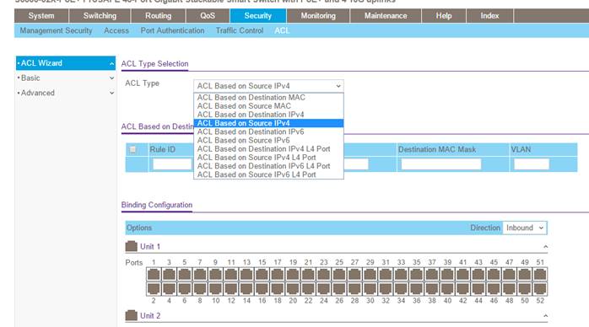Click the Rule ID input field
The image size is (589, 327).
[172, 164]
